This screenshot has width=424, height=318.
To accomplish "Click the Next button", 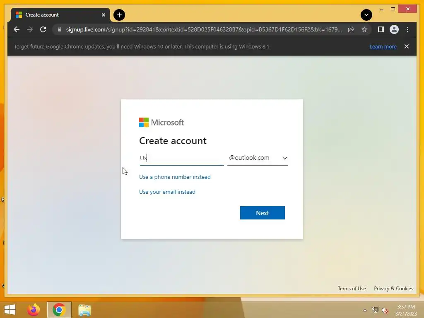I will coord(262,213).
